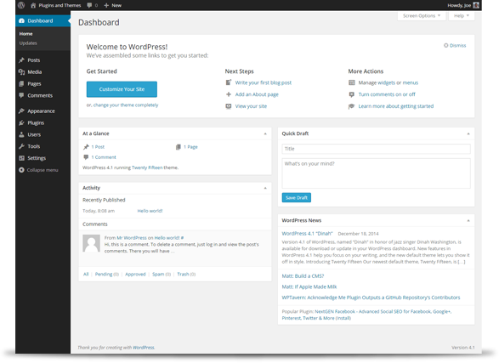499x363 pixels.
Task: Click the Dismiss circle icon in welcome panel
Action: pyautogui.click(x=445, y=46)
